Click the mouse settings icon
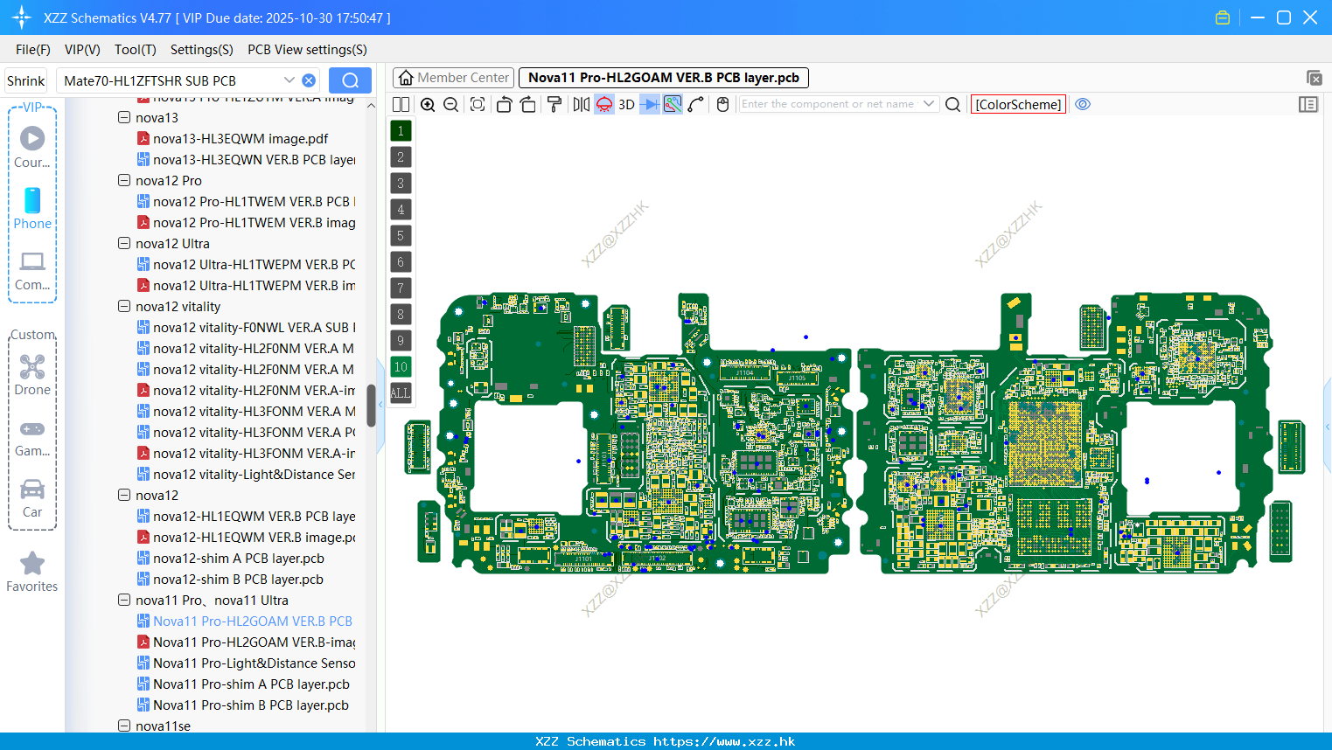1332x750 pixels. 722,104
